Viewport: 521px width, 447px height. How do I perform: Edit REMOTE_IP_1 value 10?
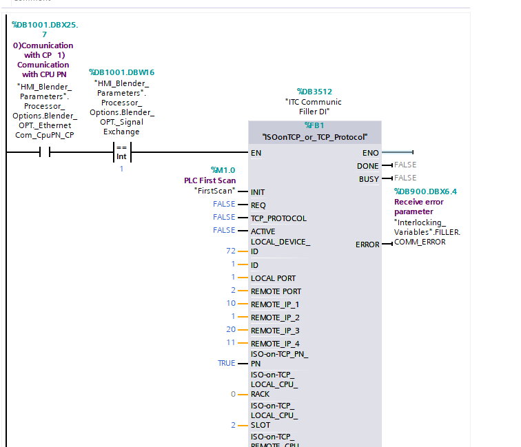coord(231,303)
